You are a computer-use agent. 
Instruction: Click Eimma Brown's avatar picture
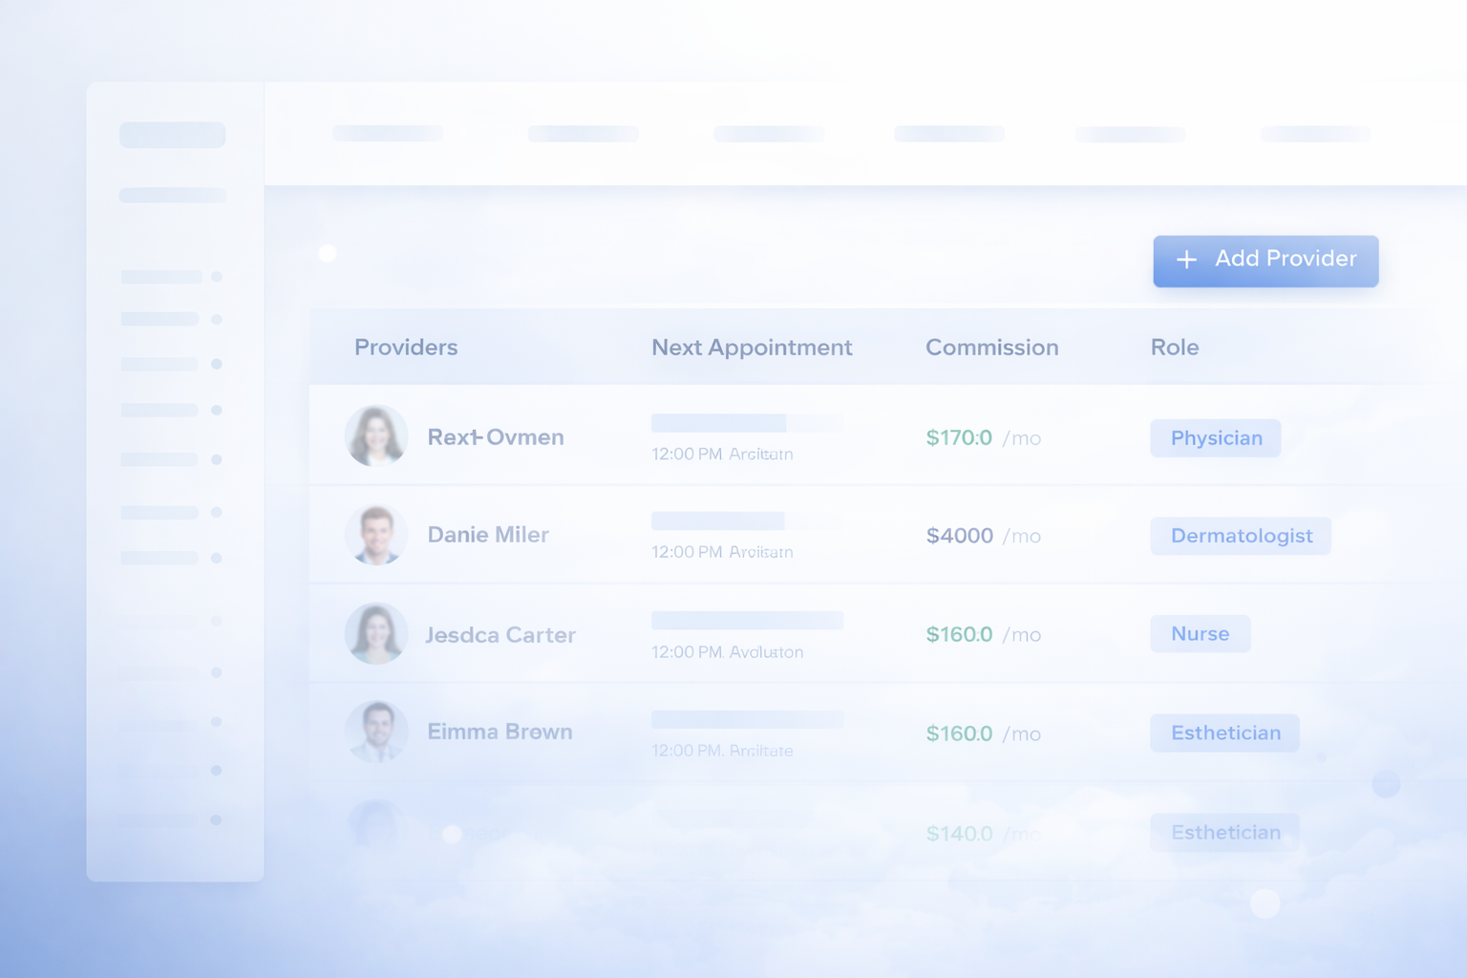click(376, 733)
